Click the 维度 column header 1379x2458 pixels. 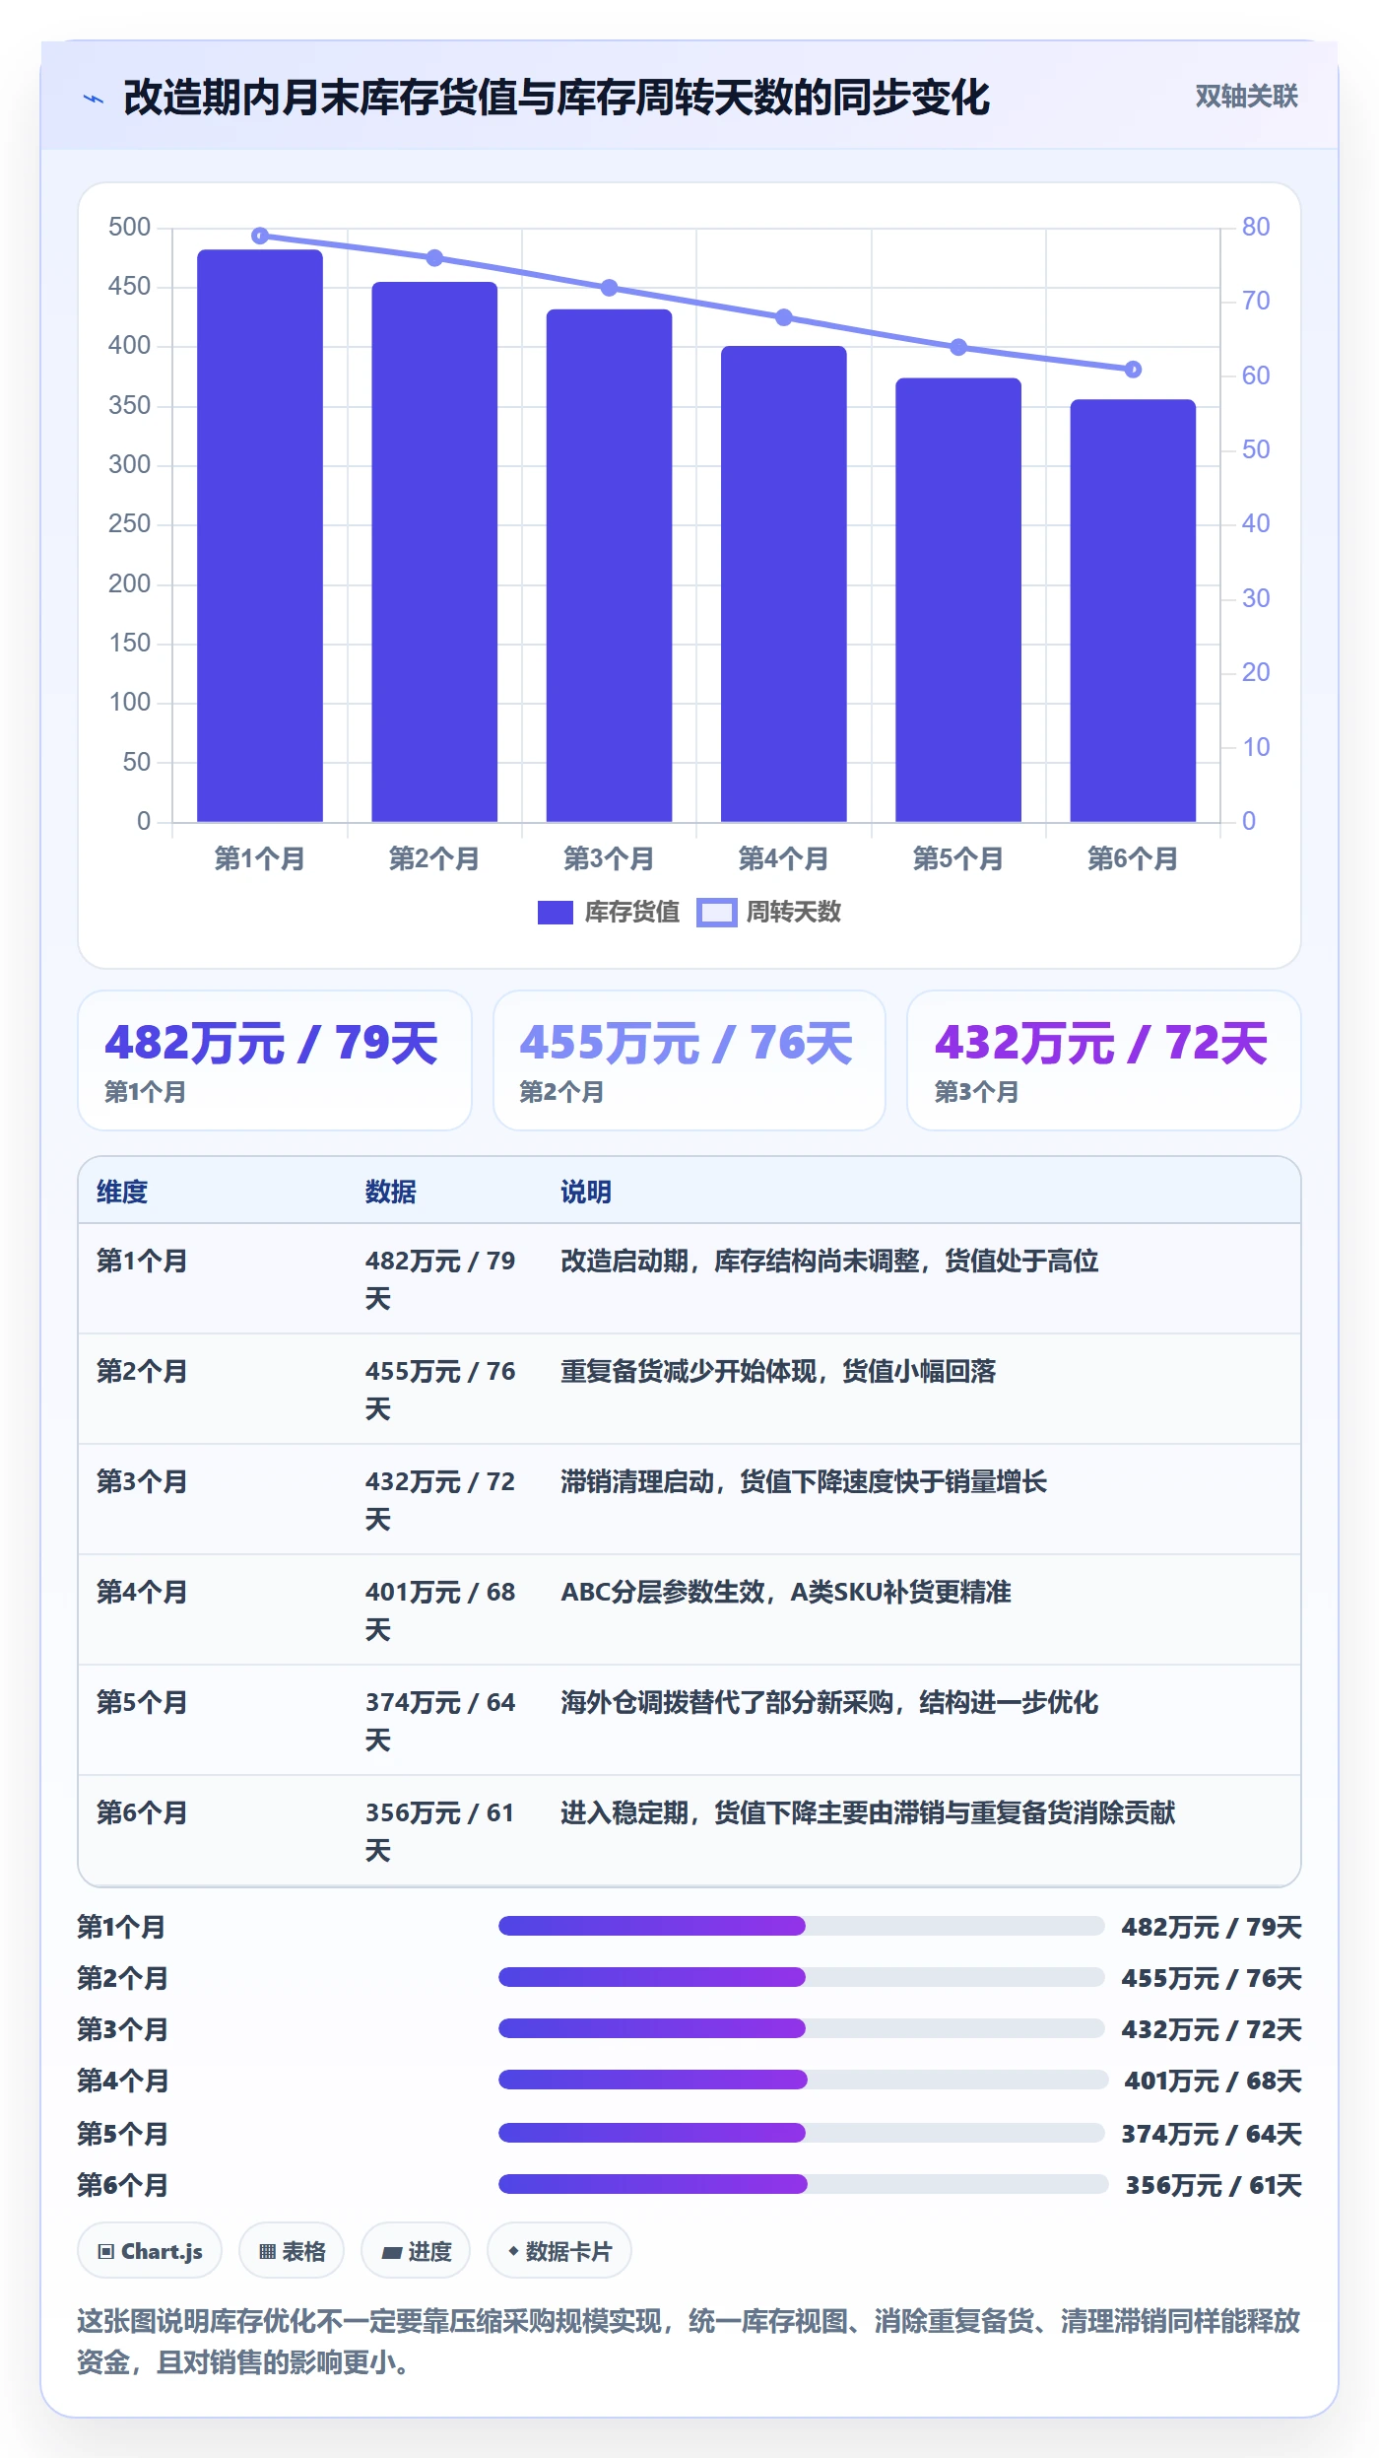coord(122,1192)
